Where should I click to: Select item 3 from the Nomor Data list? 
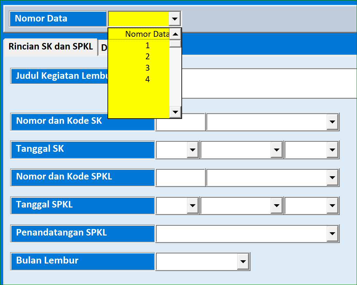(x=147, y=68)
